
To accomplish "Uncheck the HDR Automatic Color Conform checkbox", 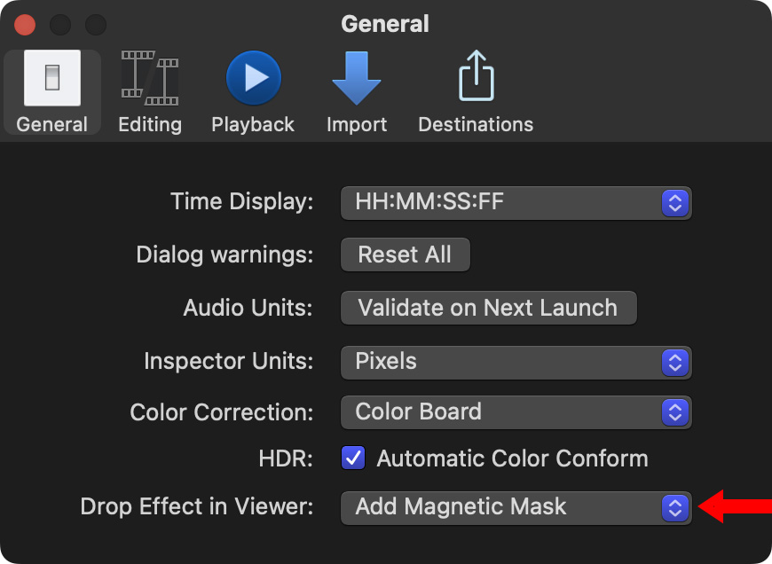I will click(353, 458).
